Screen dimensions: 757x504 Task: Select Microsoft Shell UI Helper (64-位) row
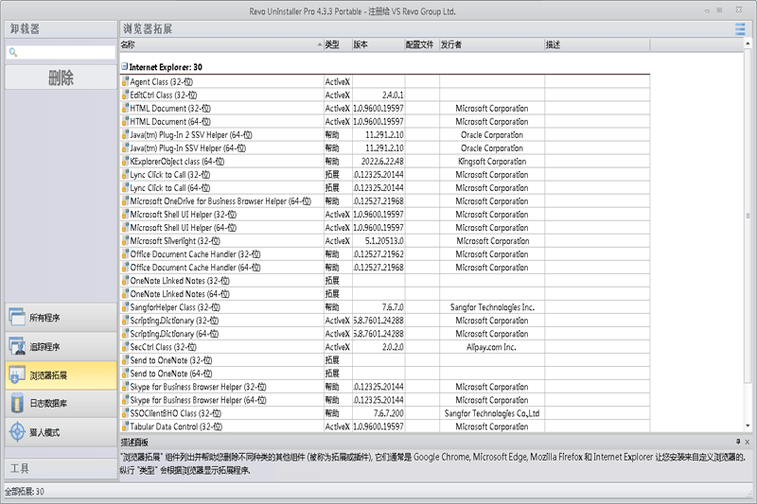pyautogui.click(x=385, y=228)
